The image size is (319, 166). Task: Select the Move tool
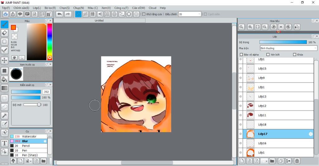4,60
